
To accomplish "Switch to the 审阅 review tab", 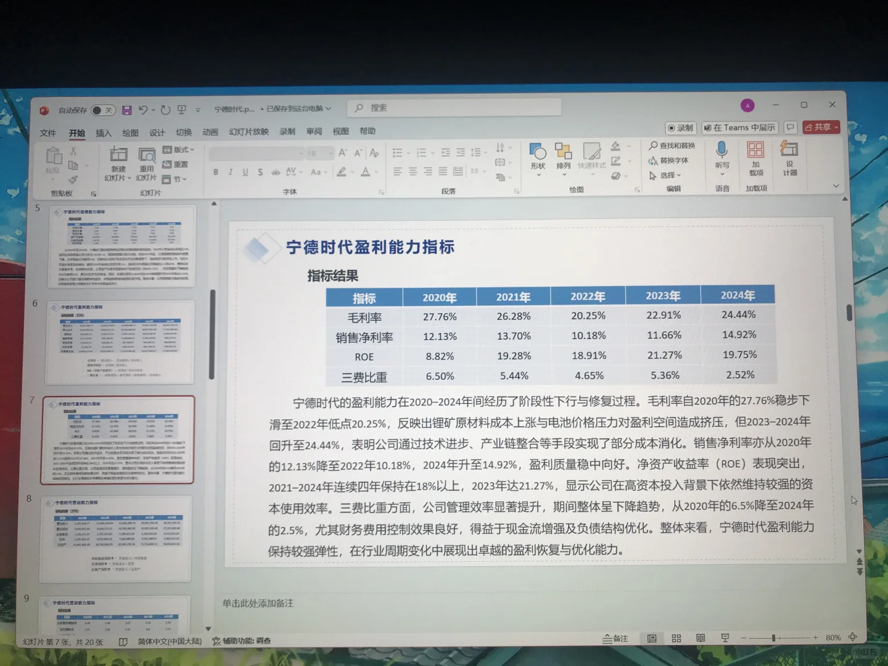I will [314, 131].
